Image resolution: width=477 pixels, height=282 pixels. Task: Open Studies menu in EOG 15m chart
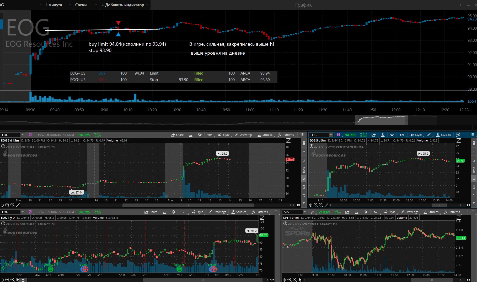(x=265, y=135)
